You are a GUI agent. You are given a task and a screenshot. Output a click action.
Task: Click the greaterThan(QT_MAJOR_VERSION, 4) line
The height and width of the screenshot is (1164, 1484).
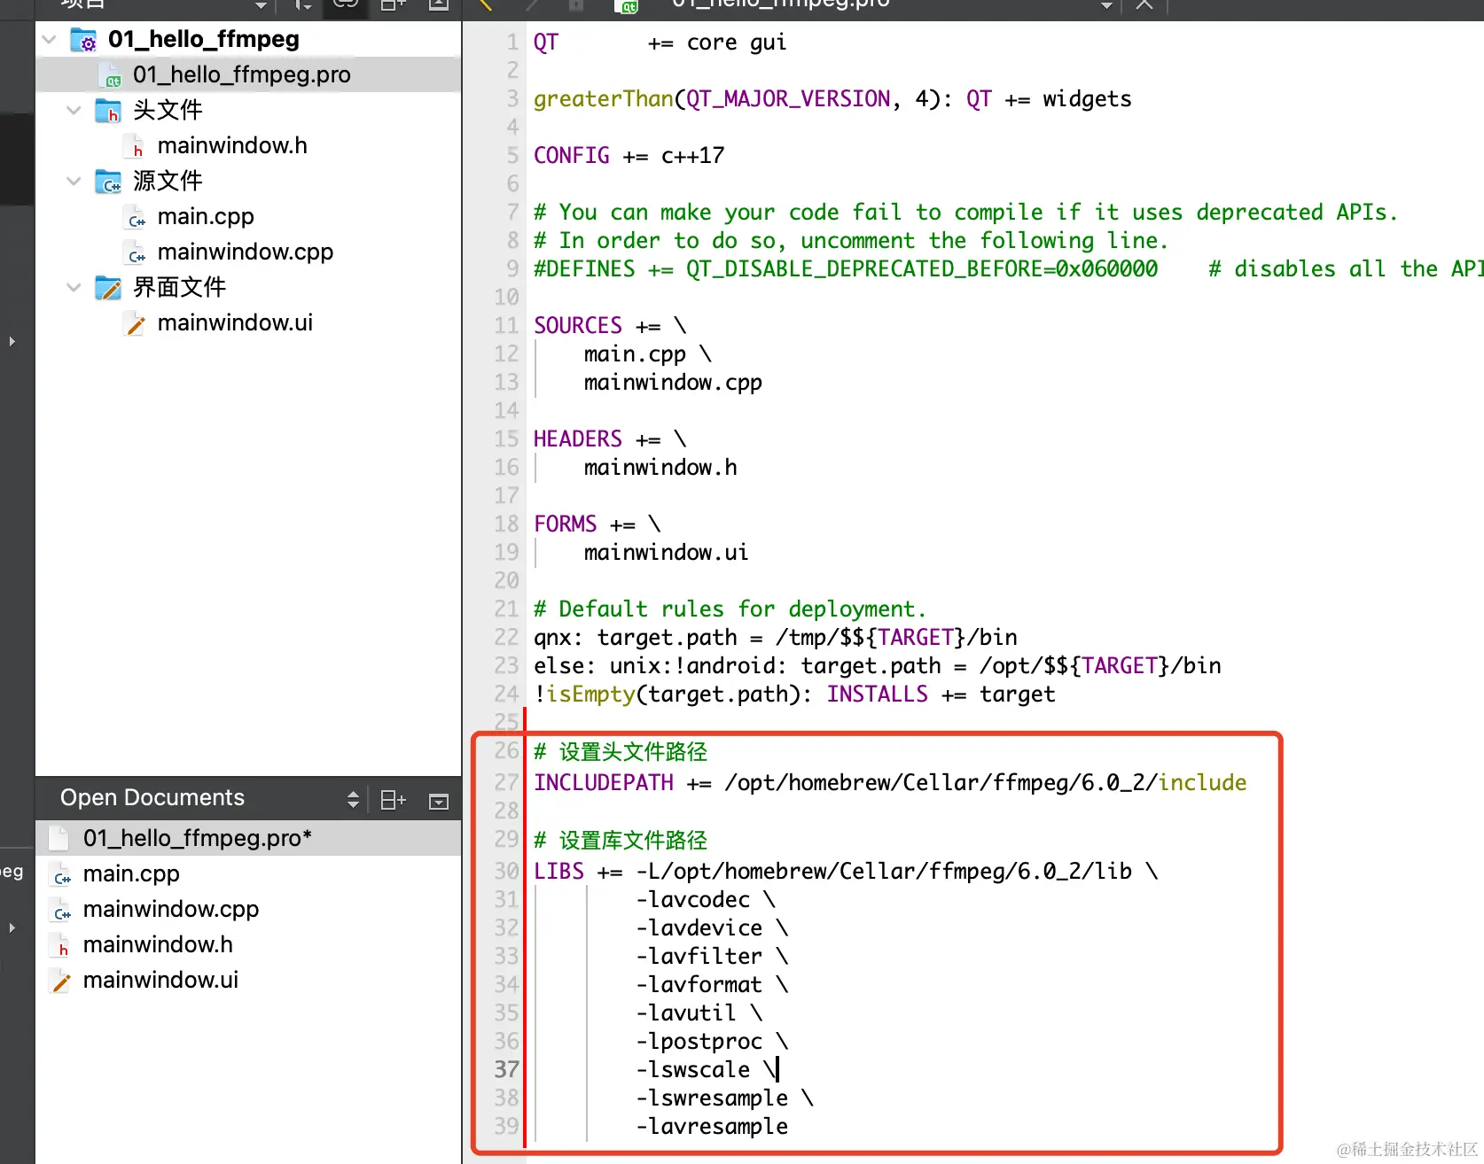pos(832,99)
